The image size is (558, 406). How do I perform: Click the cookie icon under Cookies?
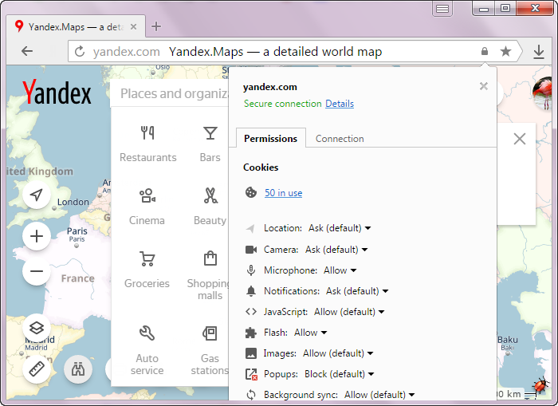point(251,192)
